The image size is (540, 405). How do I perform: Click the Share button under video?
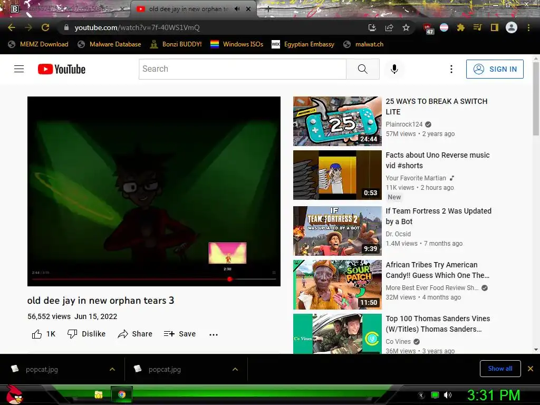pos(135,334)
